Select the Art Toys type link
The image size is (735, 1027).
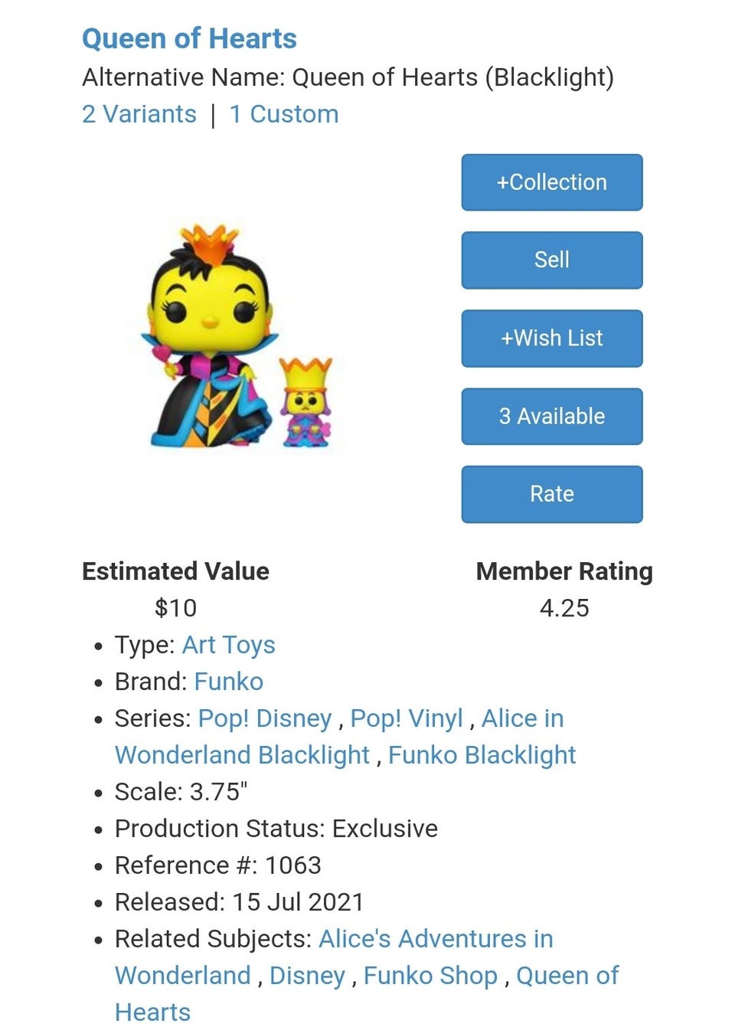pyautogui.click(x=228, y=645)
